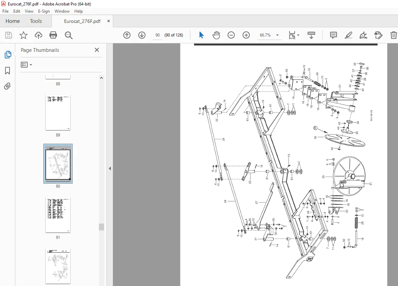Click the Send file share icon

[x=379, y=35]
